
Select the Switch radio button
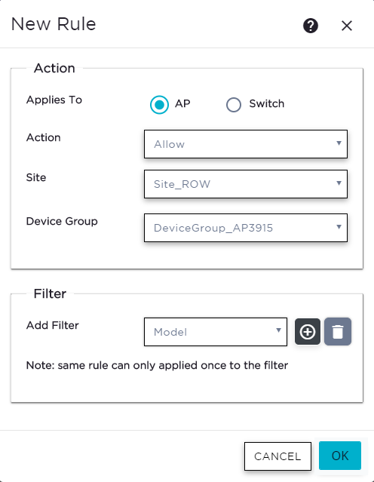(x=234, y=105)
